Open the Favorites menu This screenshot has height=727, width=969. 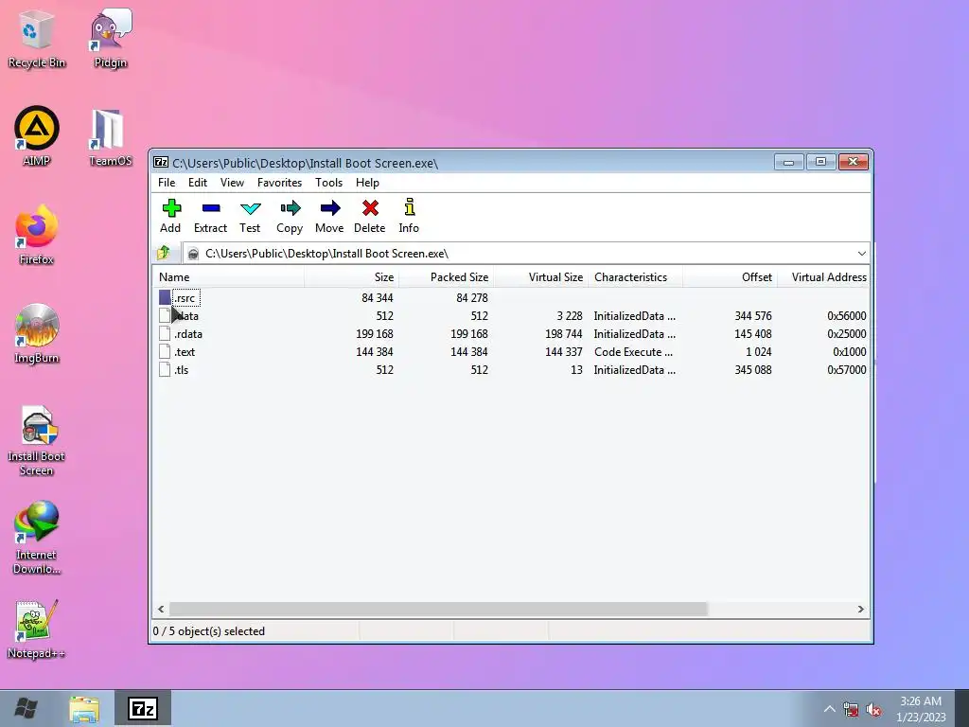[279, 183]
